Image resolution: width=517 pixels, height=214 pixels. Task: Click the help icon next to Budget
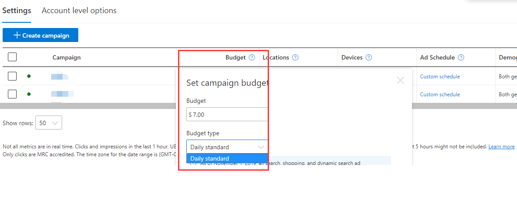252,57
